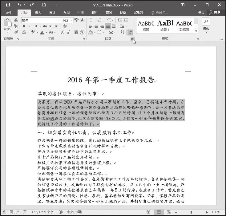Viewport: 226px width, 216px height.
Task: Toggle italic formatting
Action: 30,26
